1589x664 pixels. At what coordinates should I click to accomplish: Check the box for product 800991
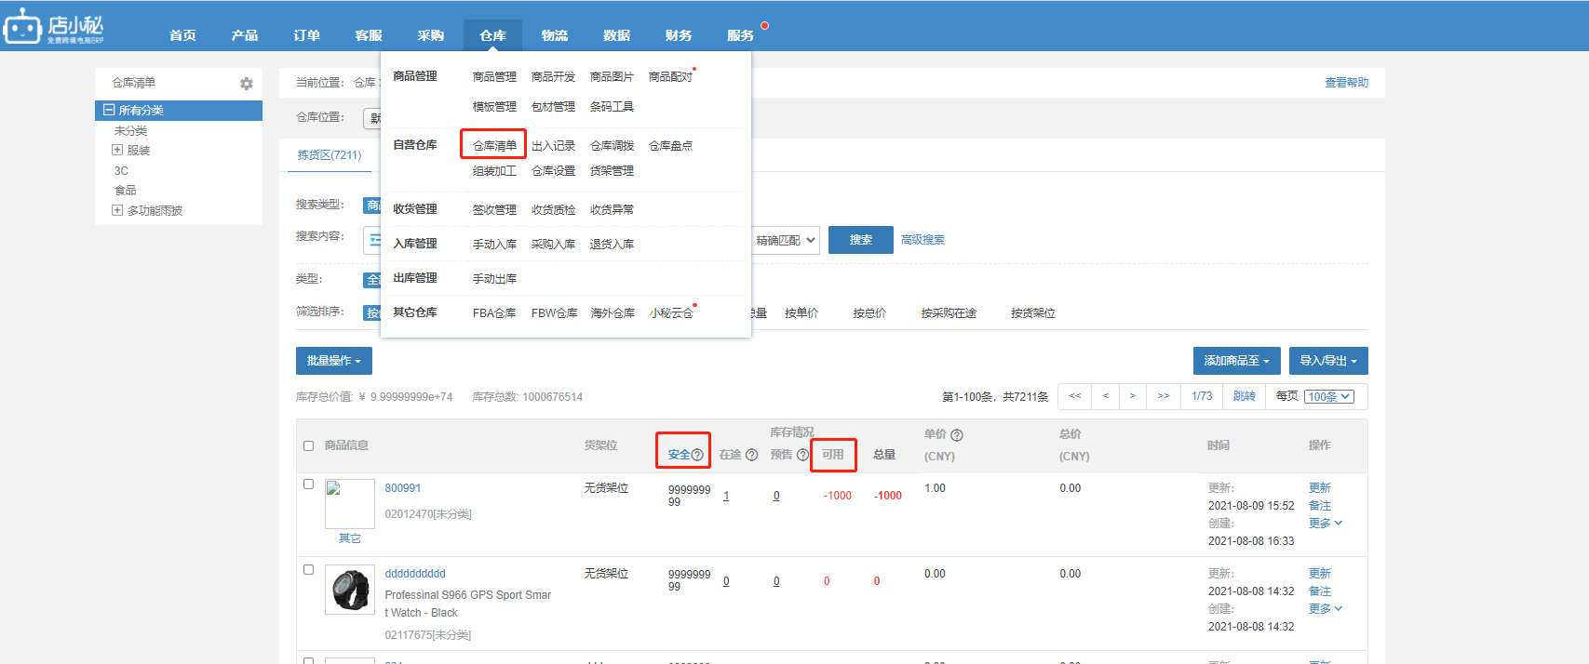(309, 484)
